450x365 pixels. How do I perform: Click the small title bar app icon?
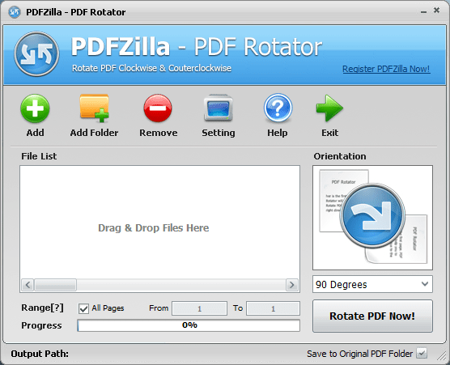click(x=15, y=12)
